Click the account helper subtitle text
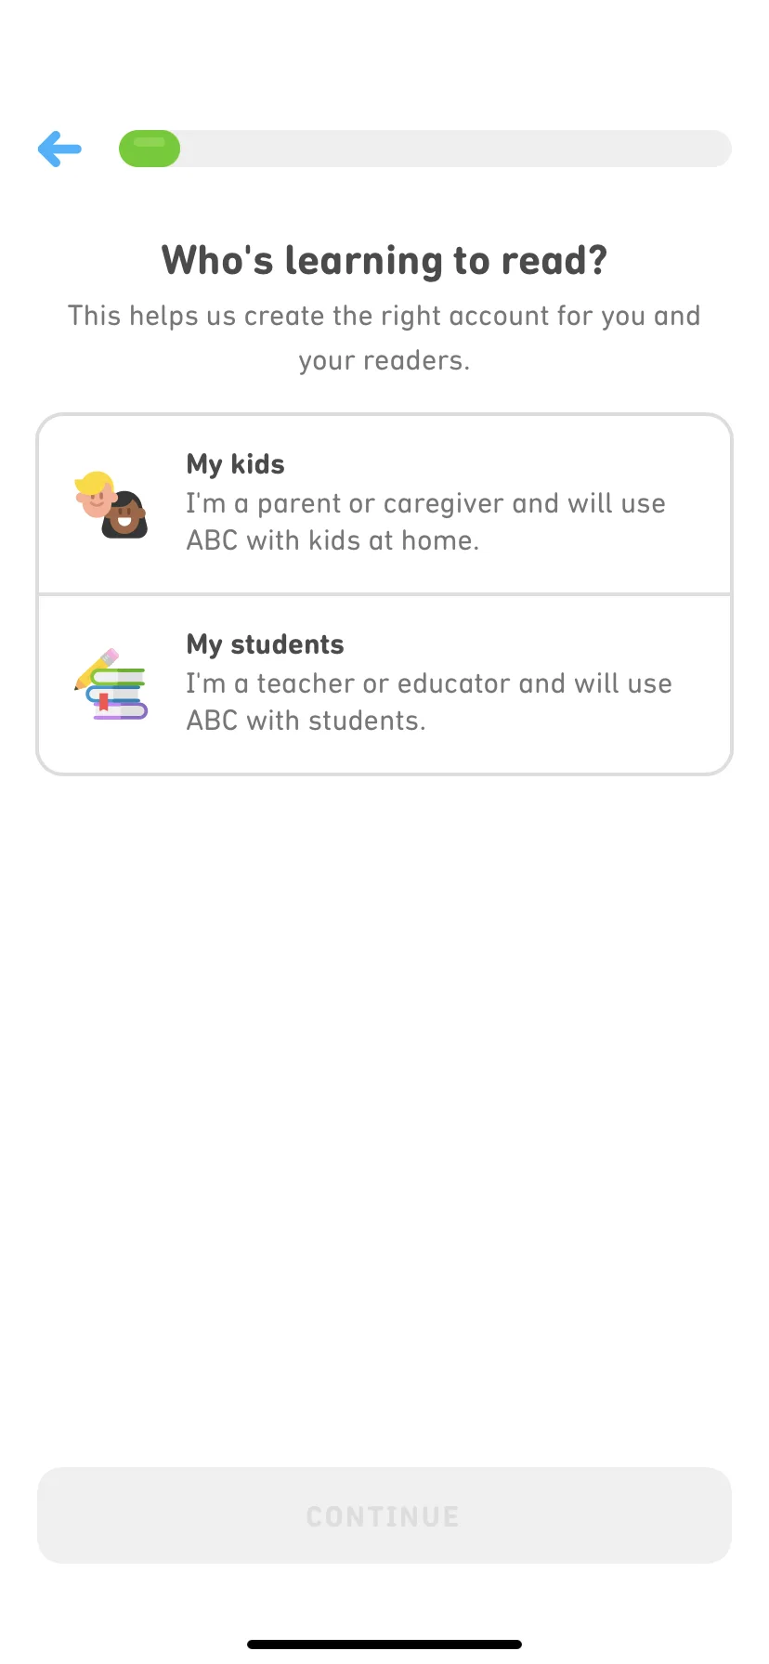Screen dimensions: 769x1664 coord(384,338)
